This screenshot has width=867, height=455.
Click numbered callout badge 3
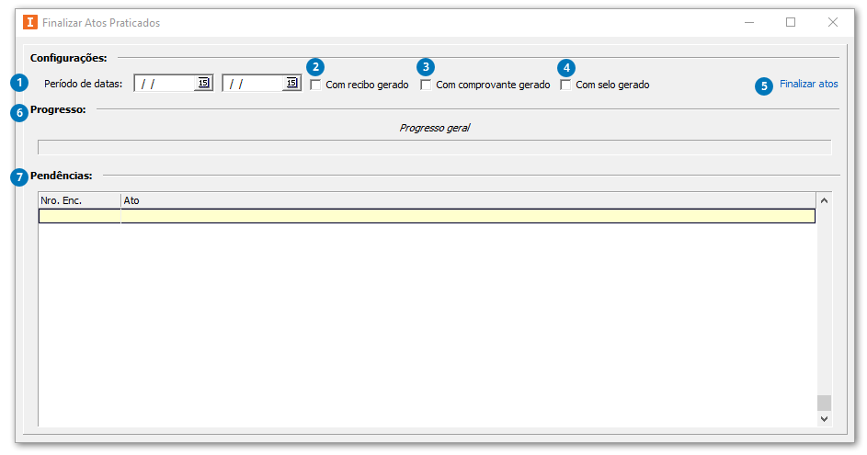point(425,66)
